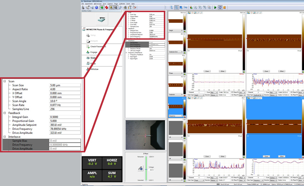
Task: Click the orange pause toolbar icon
Action: (225, 8)
